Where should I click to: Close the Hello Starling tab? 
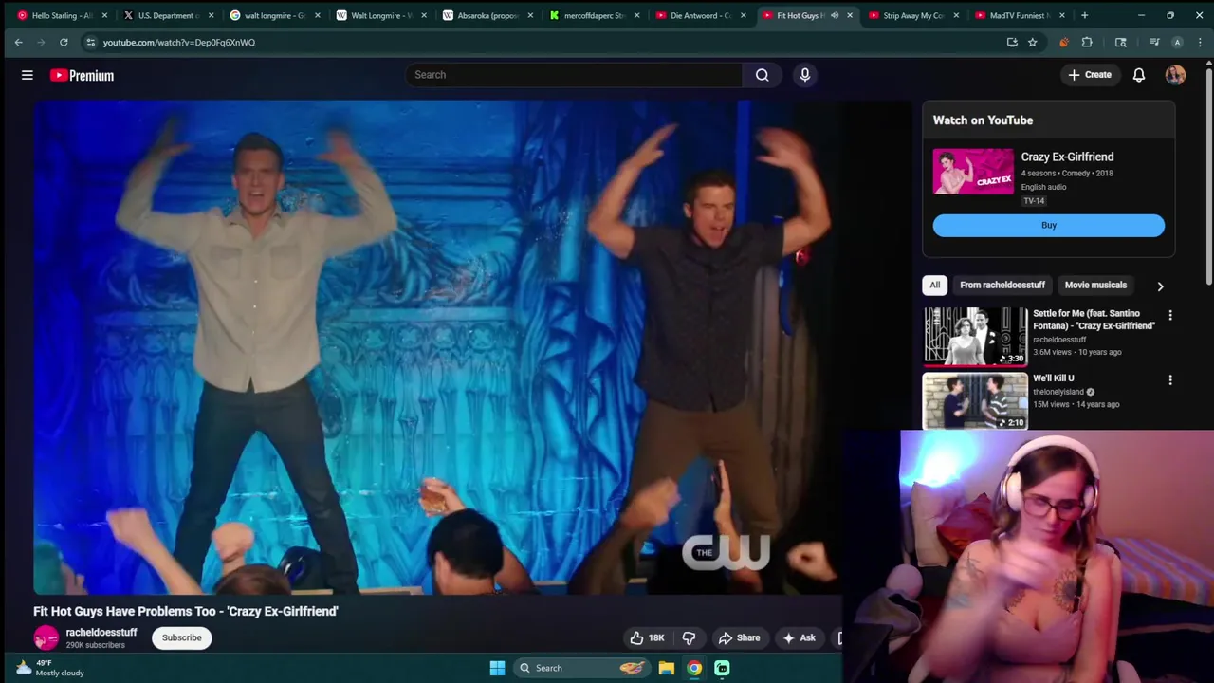click(x=104, y=15)
